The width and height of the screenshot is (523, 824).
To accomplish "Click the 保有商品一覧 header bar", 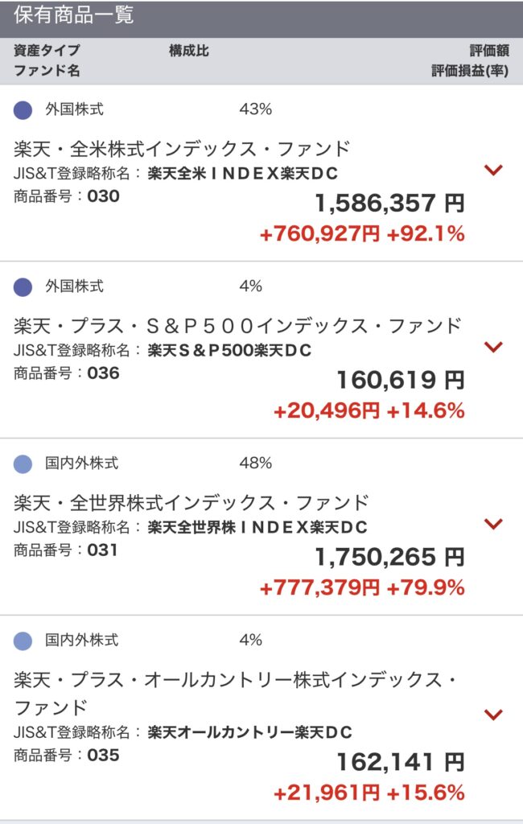I will click(x=261, y=18).
